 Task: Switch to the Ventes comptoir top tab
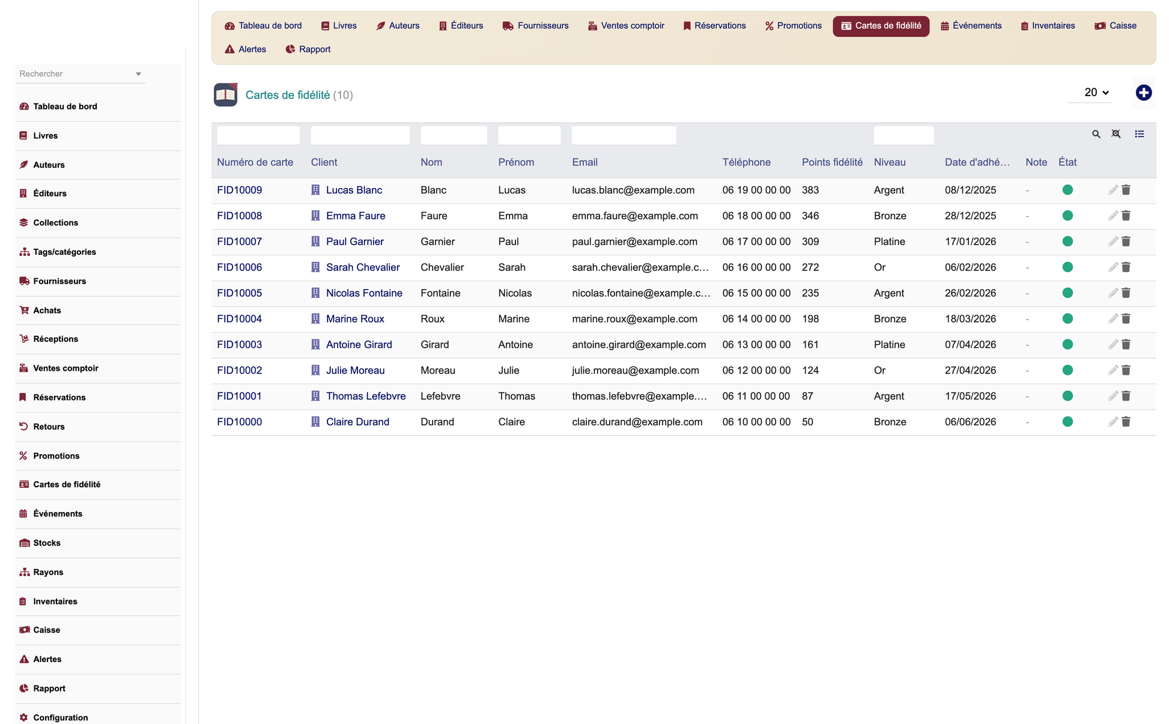coord(626,26)
